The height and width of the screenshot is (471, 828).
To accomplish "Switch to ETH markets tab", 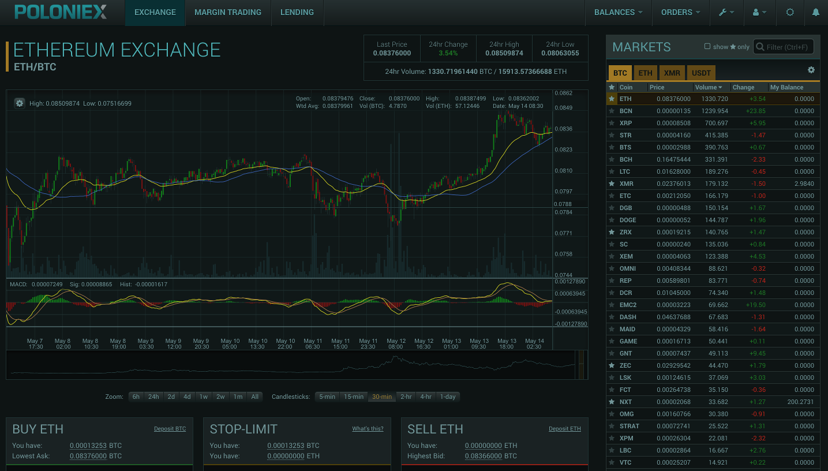I will pos(646,73).
